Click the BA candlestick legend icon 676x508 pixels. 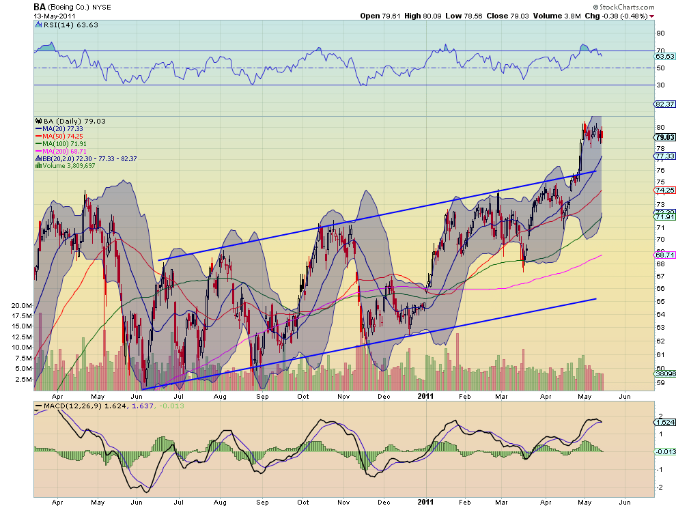[38, 121]
